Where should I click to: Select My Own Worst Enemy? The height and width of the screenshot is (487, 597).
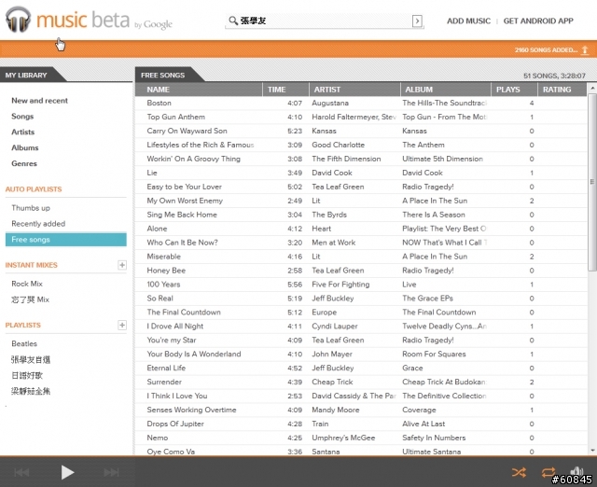[x=185, y=201]
